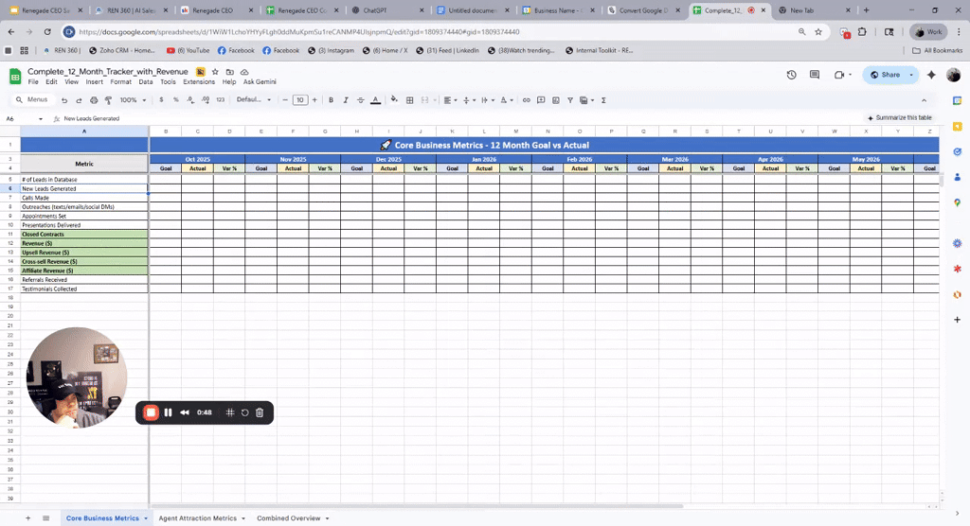Format as currency with dollar icon
The width and height of the screenshot is (970, 526).
point(161,100)
